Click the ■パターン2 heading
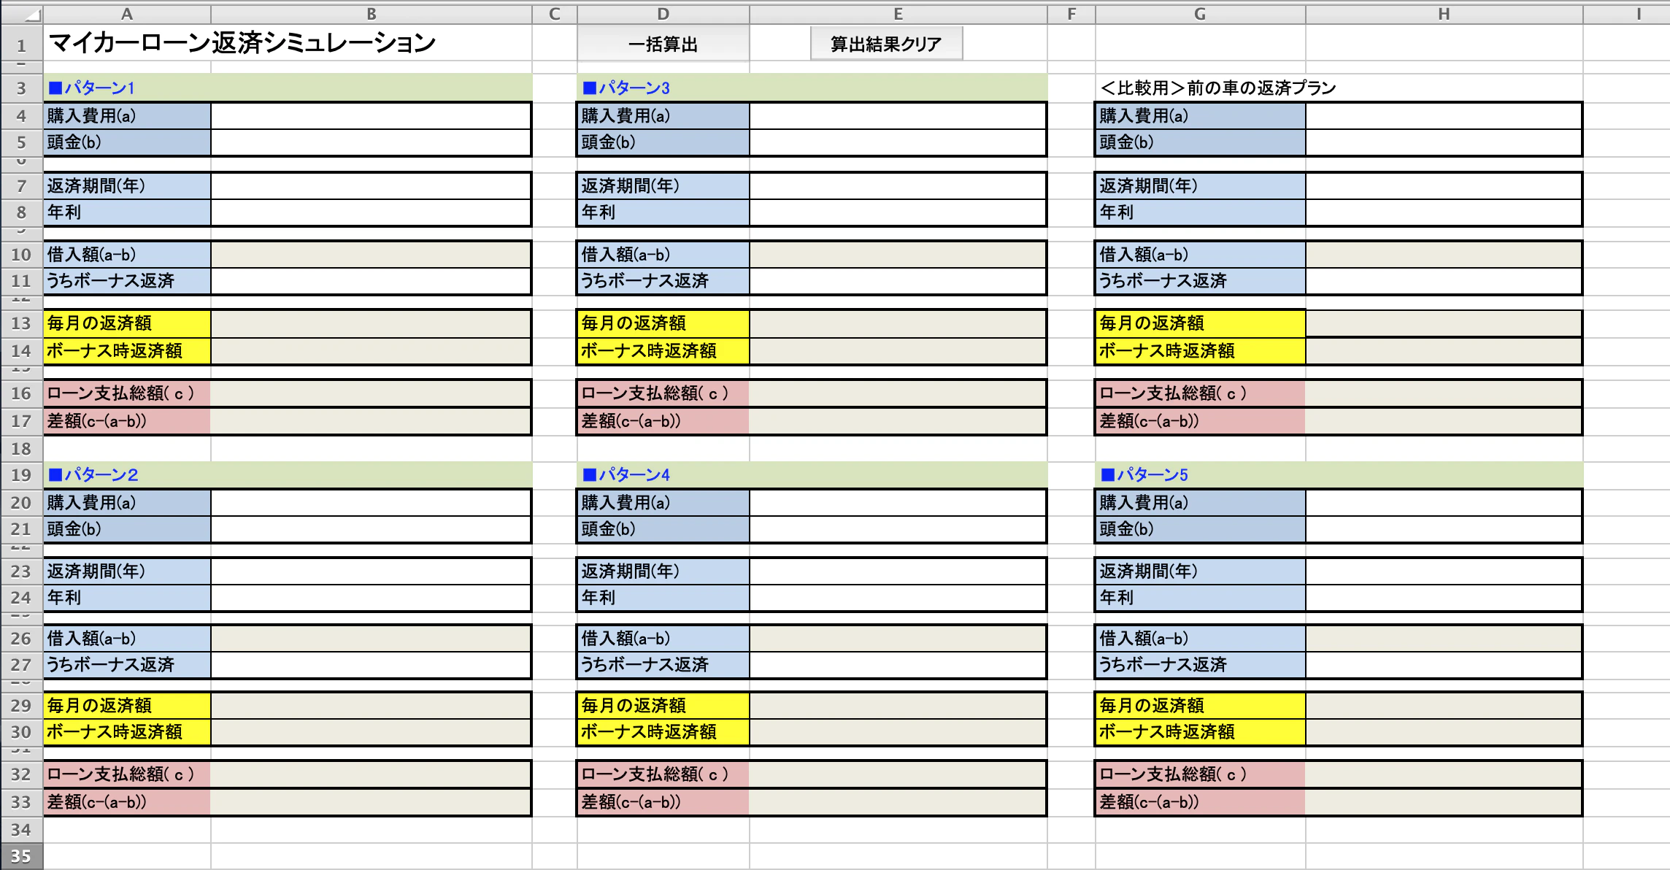This screenshot has width=1670, height=870. [x=93, y=475]
